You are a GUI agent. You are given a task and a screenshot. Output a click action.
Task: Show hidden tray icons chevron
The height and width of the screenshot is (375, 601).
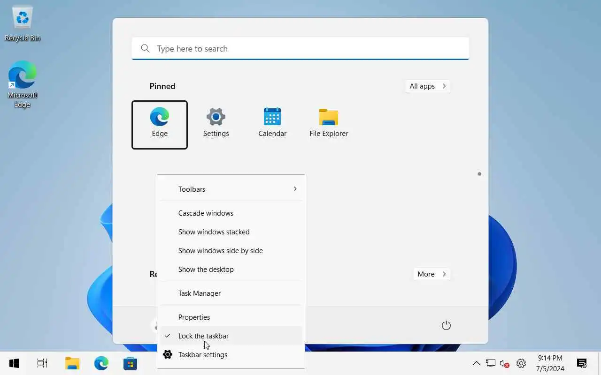[476, 363]
